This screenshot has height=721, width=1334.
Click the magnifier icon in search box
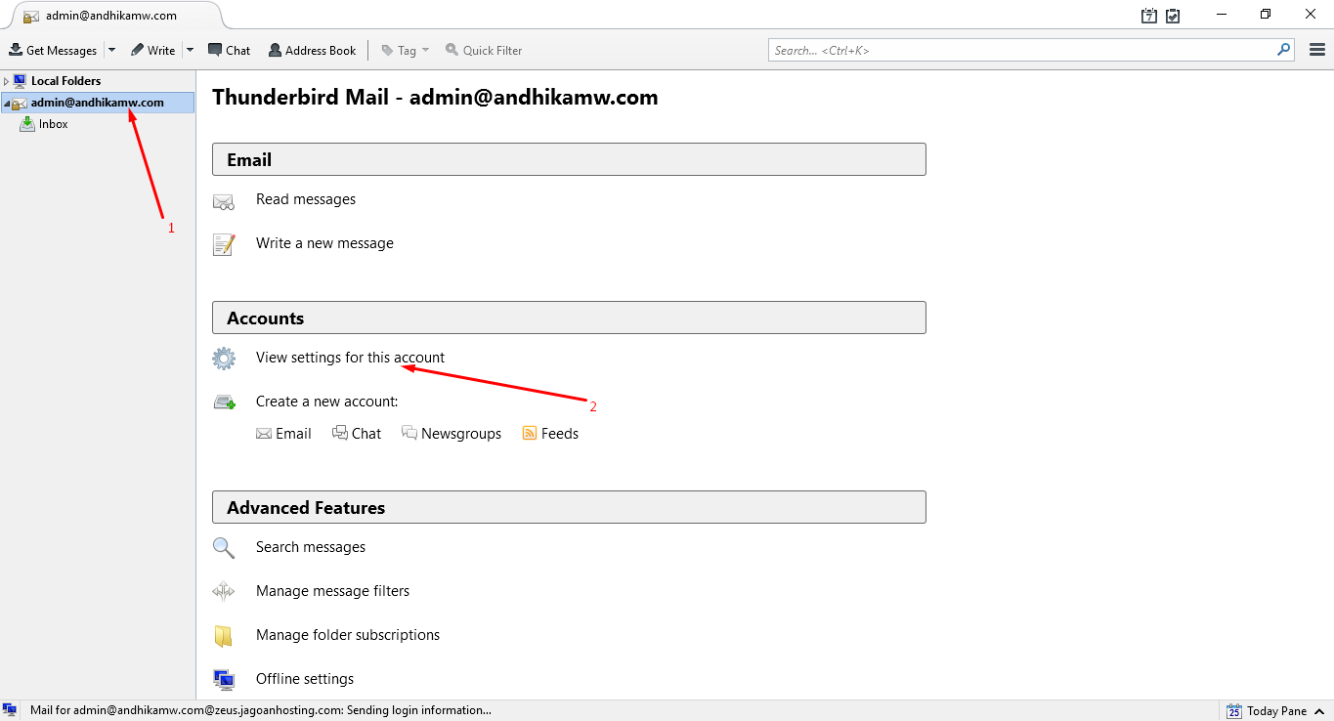(1283, 50)
